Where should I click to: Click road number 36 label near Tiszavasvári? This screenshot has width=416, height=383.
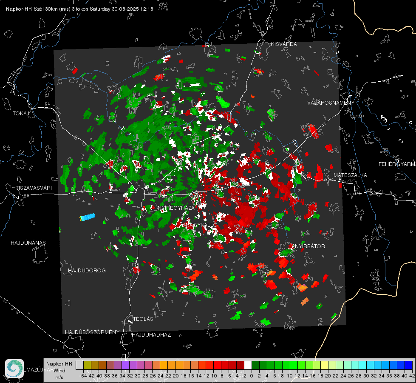click(26, 196)
